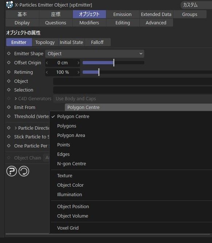Choose Points emission option
212x243 pixels.
pyautogui.click(x=131, y=145)
